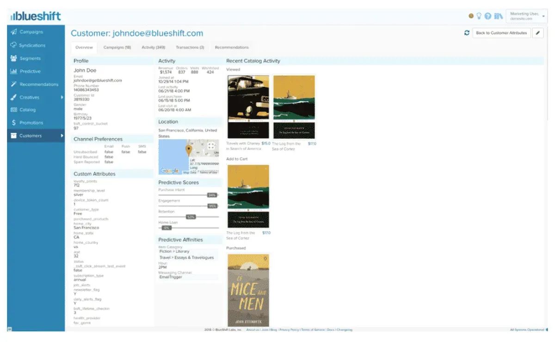Refresh customer data with the sync icon
Screen dimensions: 555x342
(x=467, y=33)
